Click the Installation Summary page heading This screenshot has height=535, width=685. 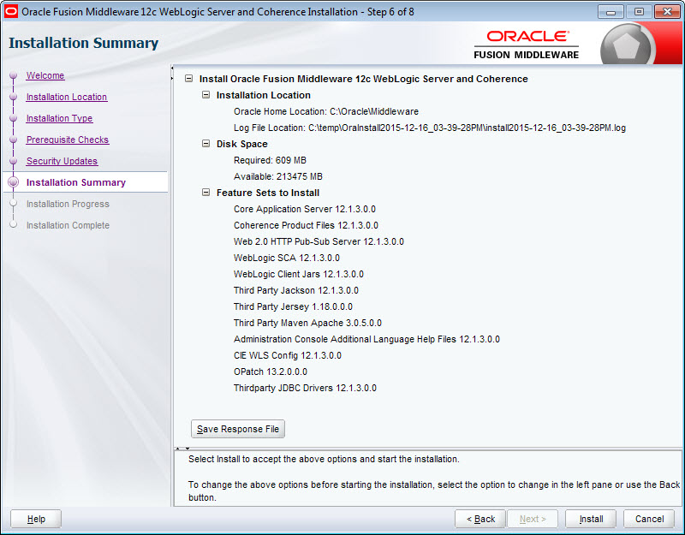pyautogui.click(x=83, y=43)
